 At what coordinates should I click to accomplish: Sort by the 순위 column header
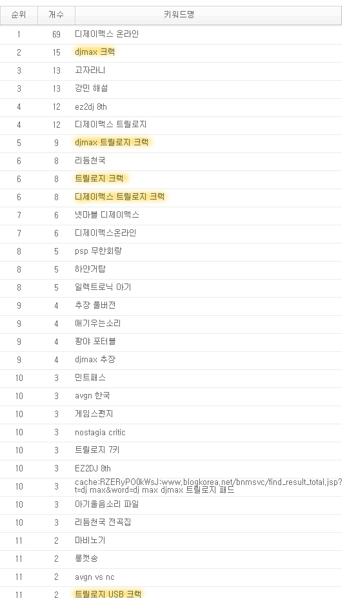[x=19, y=15]
